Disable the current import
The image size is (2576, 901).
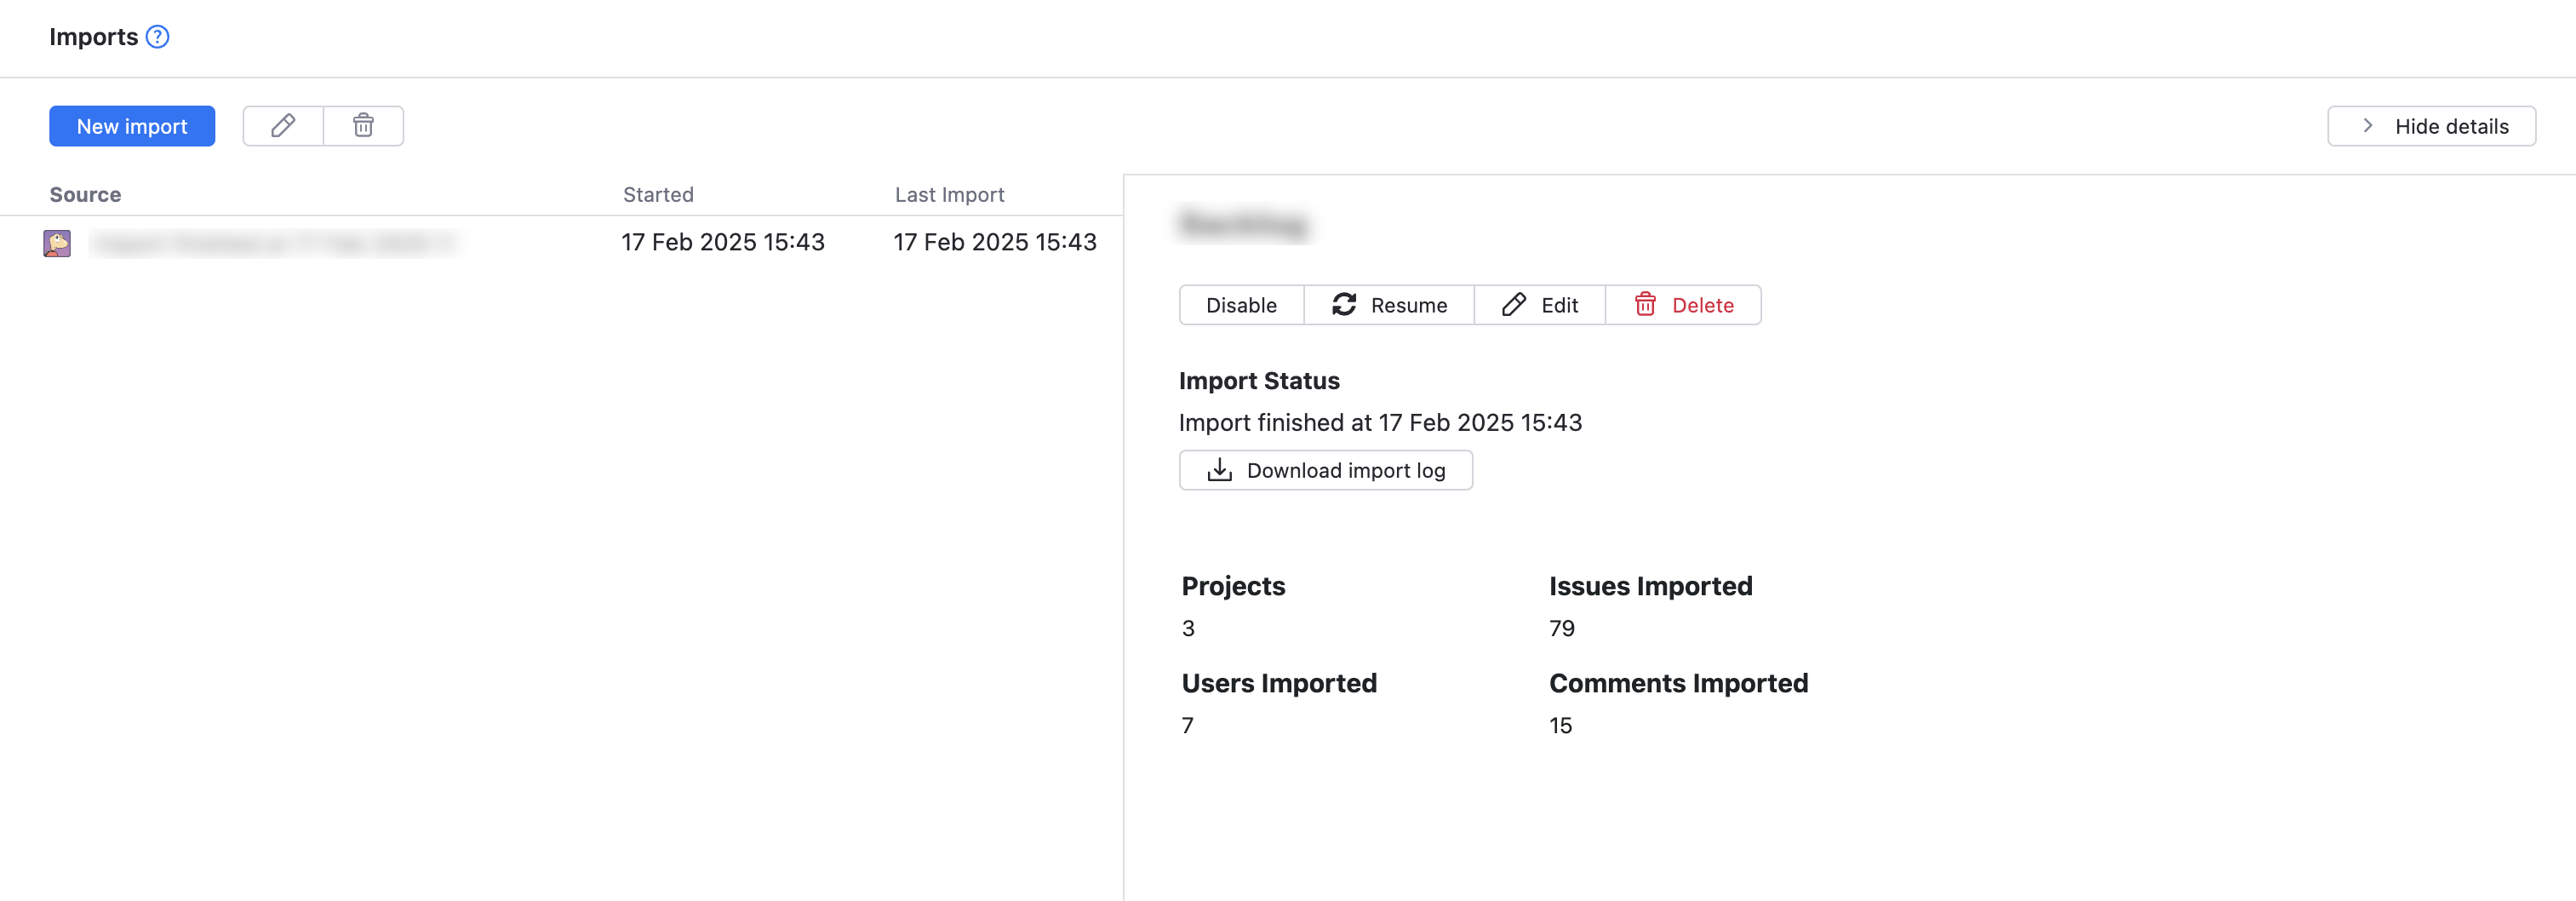point(1240,305)
